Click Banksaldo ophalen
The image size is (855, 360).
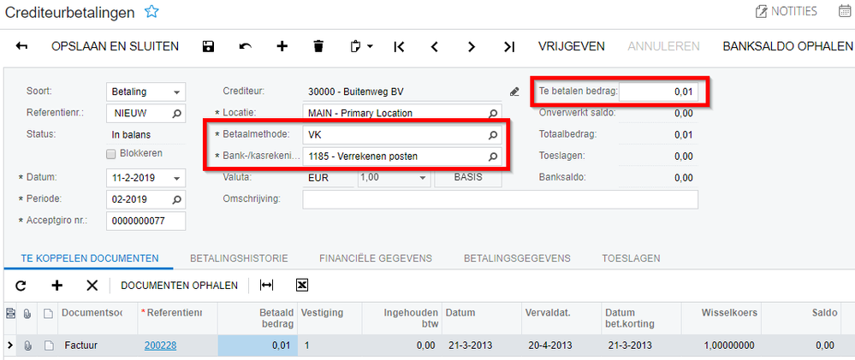pos(787,46)
